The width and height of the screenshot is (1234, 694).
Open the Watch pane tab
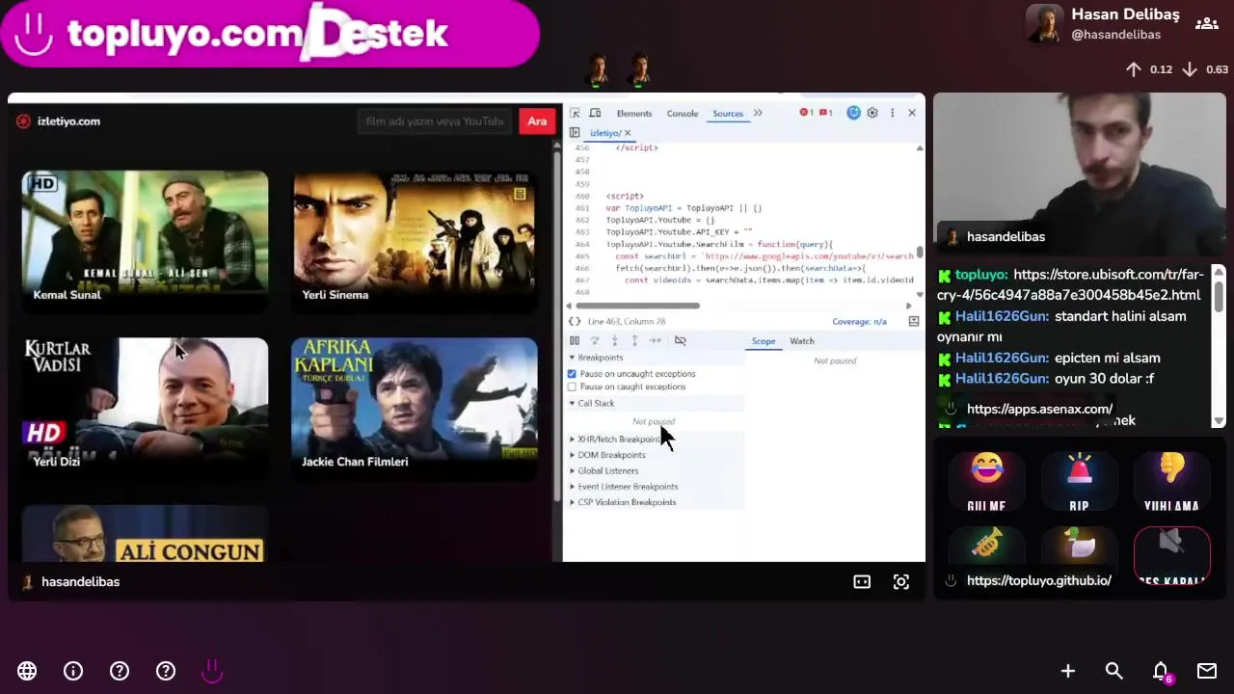point(802,341)
